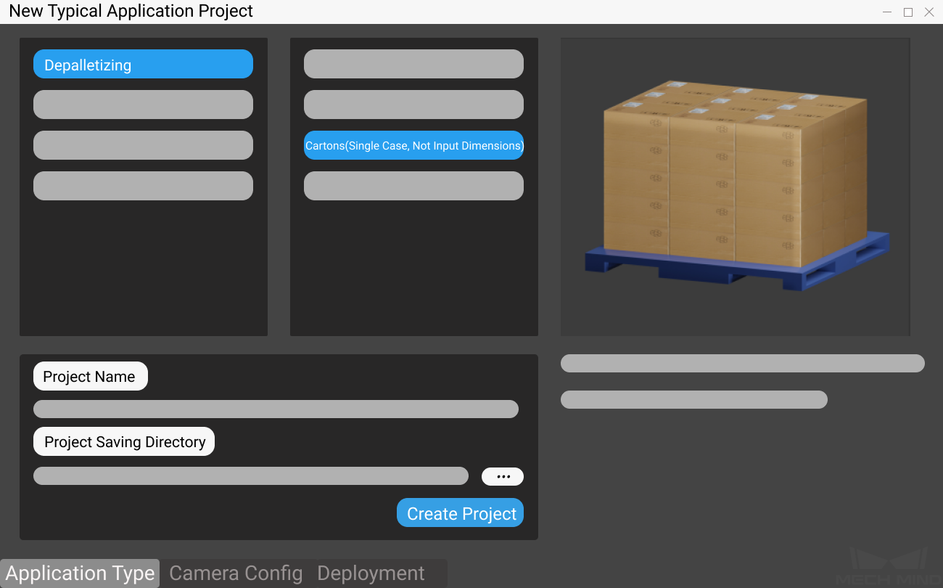Select the option directly below Depalletizing
The height and width of the screenshot is (588, 943).
click(x=142, y=105)
